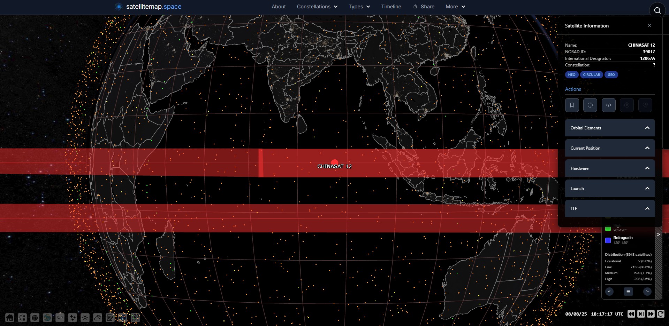Click the embed code action icon
The height and width of the screenshot is (326, 669).
point(609,105)
